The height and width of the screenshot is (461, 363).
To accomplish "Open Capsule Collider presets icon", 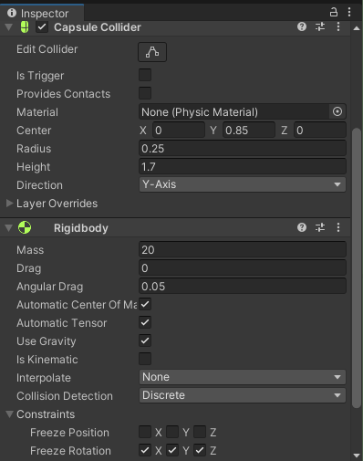I will pos(320,26).
